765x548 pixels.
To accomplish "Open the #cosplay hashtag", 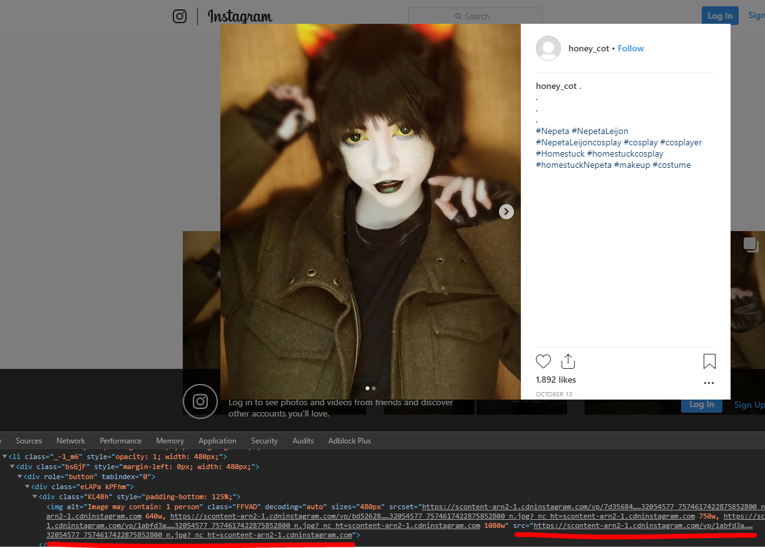I will click(x=640, y=142).
